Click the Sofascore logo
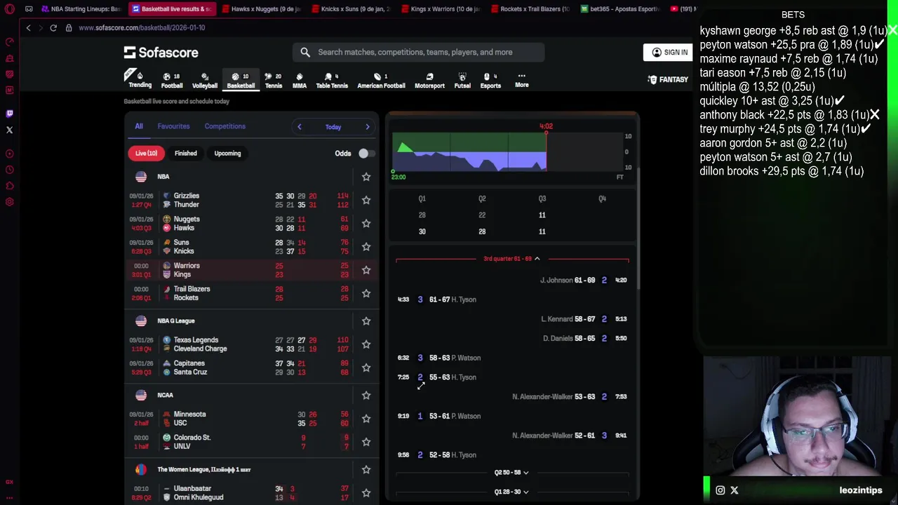This screenshot has width=898, height=505. tap(161, 53)
